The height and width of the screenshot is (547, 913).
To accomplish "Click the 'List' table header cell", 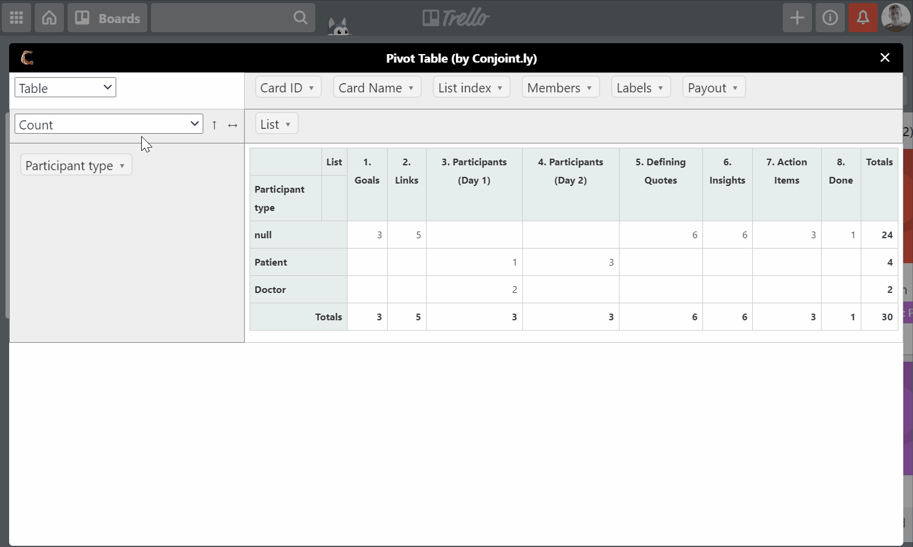I will click(334, 162).
